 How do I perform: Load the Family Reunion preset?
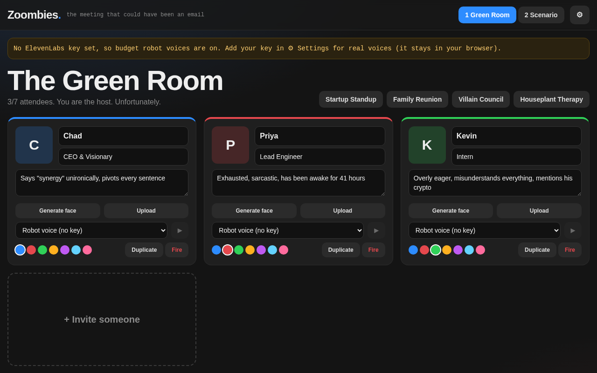[x=417, y=99]
